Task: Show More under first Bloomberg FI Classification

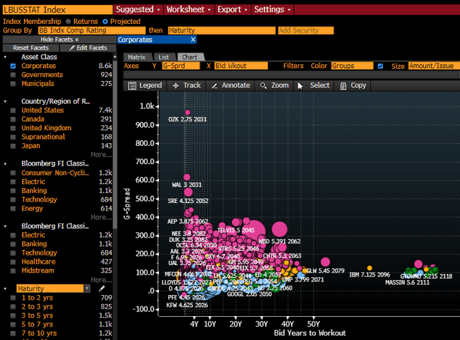Action: (x=102, y=217)
